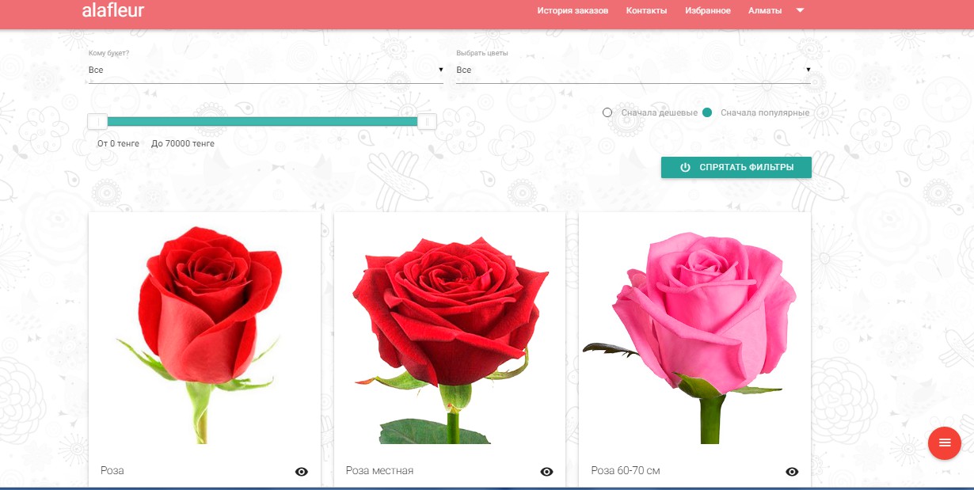
Task: Click eye icon on Роза card
Action: point(301,472)
